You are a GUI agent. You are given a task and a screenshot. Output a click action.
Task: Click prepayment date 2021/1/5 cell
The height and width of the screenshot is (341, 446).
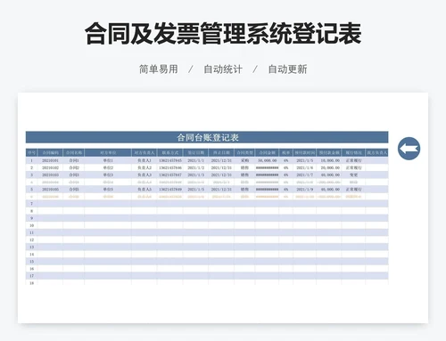tap(304, 160)
